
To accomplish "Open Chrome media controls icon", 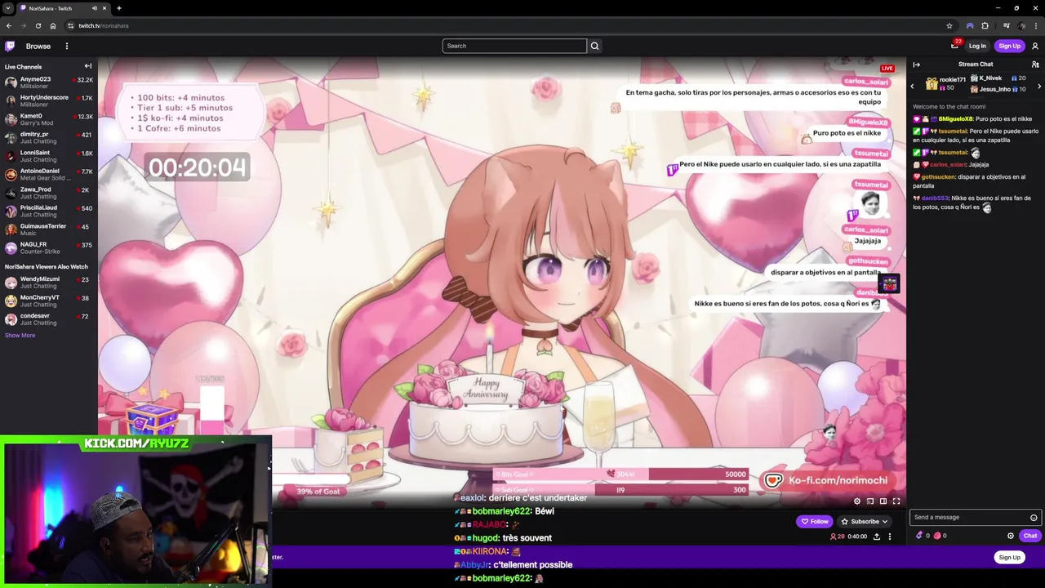I will [x=1007, y=25].
